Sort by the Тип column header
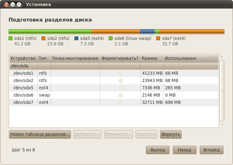 [44, 58]
